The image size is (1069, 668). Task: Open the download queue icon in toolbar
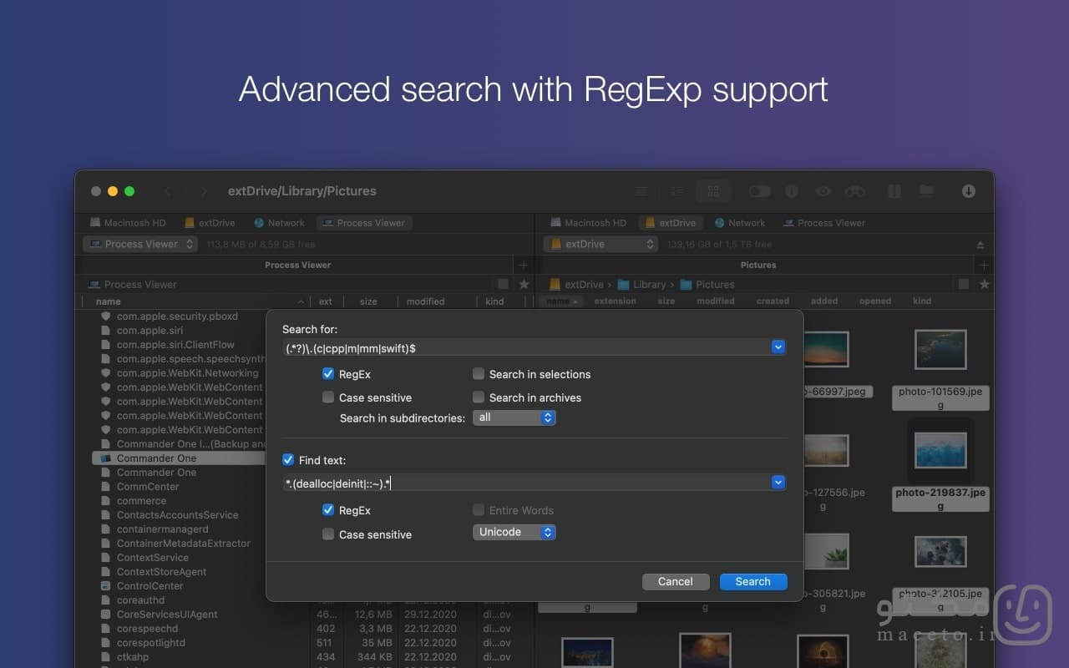coord(969,191)
